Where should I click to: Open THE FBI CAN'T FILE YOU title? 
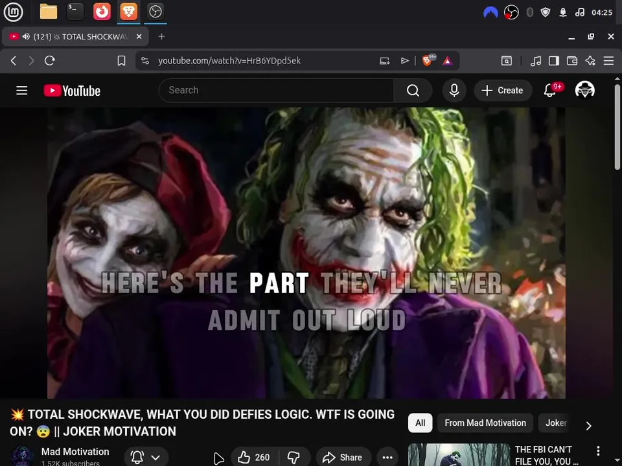click(x=546, y=455)
